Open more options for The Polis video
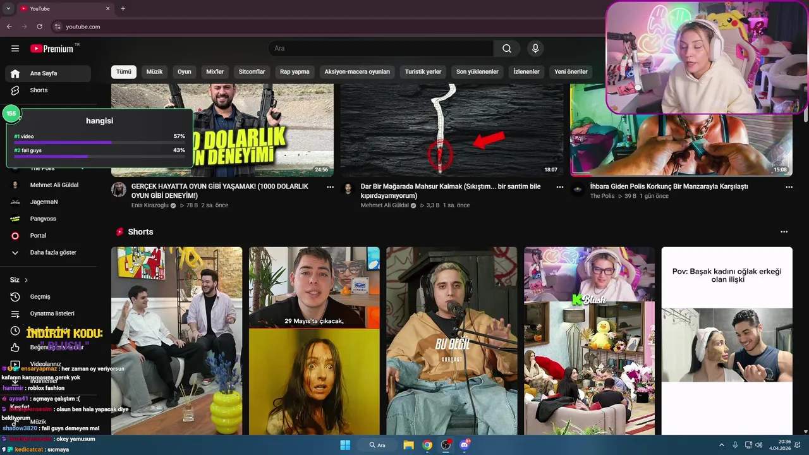The width and height of the screenshot is (809, 455). tap(789, 187)
